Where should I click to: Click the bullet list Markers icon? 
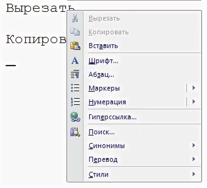pyautogui.click(x=75, y=88)
